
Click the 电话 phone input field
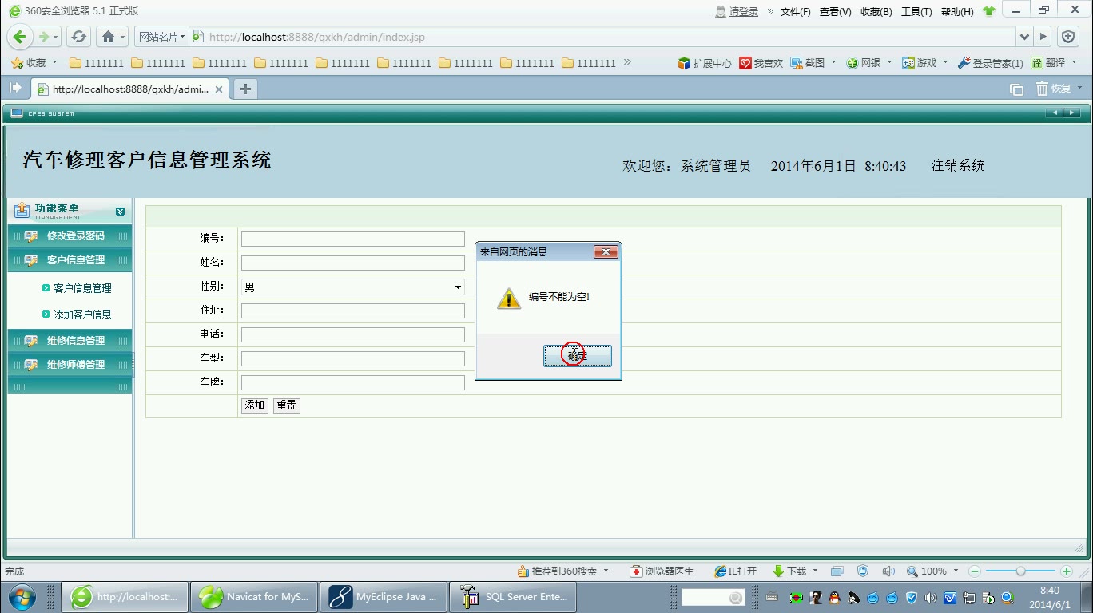click(352, 334)
